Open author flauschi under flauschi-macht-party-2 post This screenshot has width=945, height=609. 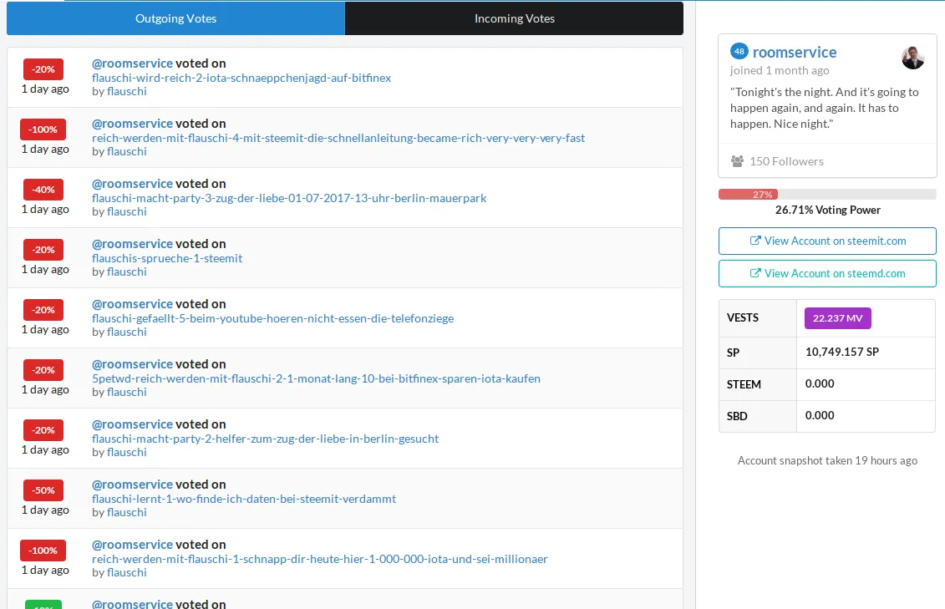pos(126,453)
